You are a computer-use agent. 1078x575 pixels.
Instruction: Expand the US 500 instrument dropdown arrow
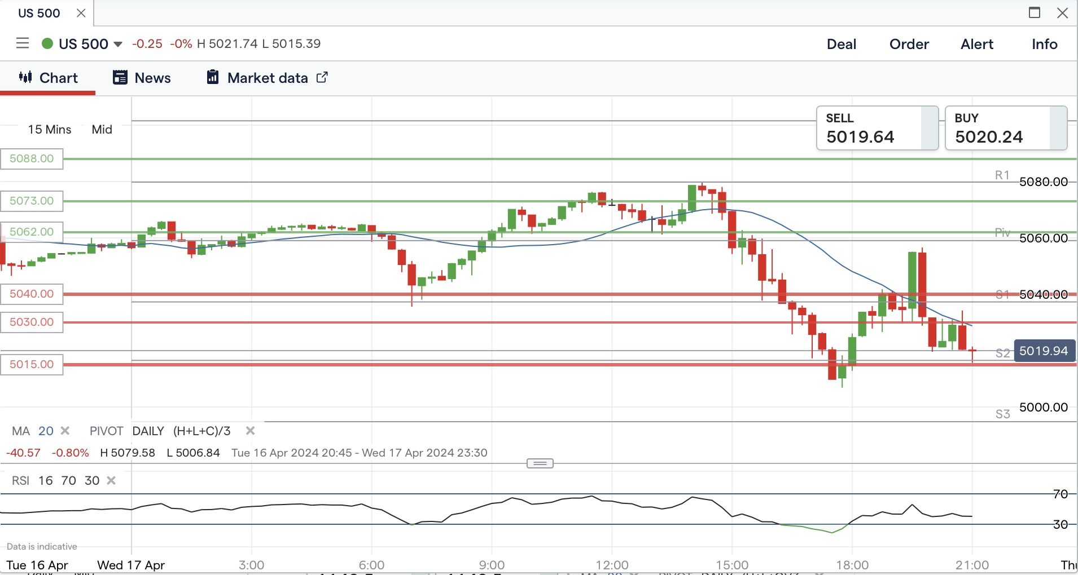coord(118,44)
